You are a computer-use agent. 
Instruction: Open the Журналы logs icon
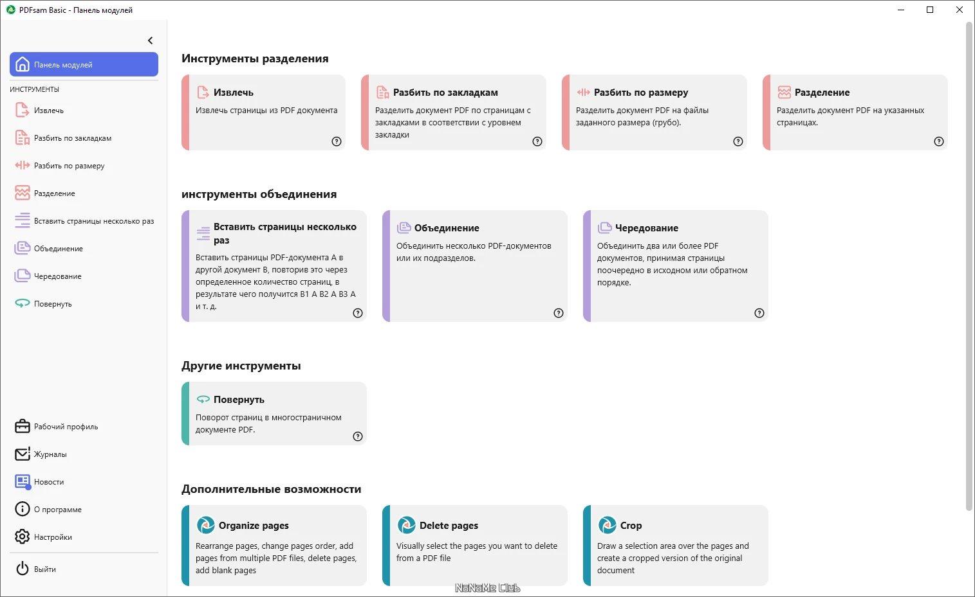pos(22,454)
